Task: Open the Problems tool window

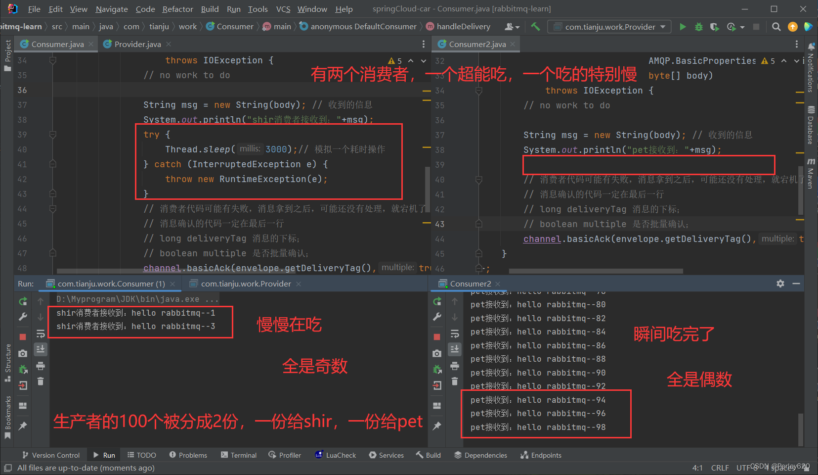Action: (x=188, y=455)
